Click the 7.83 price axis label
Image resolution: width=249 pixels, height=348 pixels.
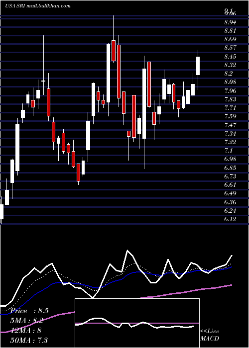[x=230, y=99]
